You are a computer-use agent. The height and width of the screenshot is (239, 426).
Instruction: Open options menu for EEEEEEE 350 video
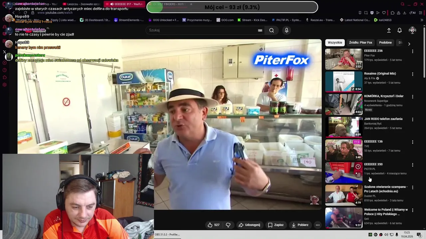[412, 165]
